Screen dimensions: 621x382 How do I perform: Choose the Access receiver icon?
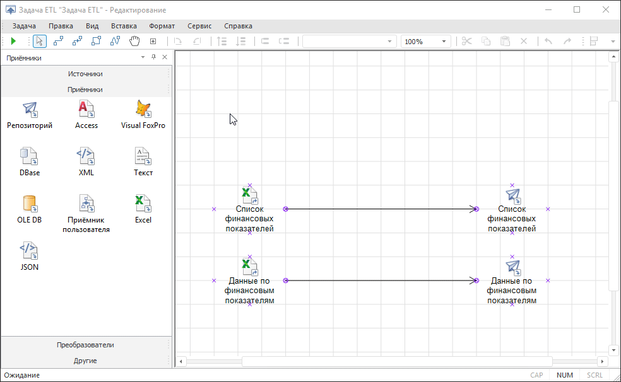pos(86,110)
